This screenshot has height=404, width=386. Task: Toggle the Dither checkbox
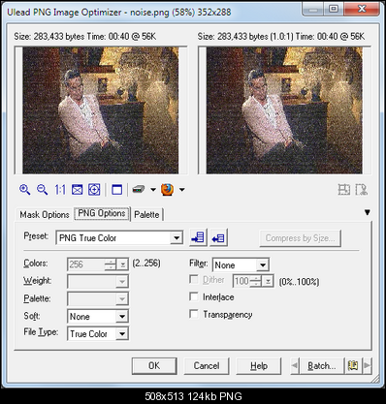pos(194,279)
